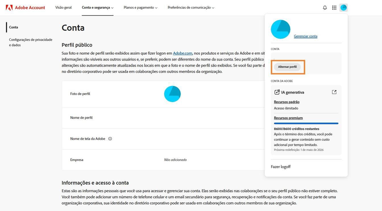Follow the Adobe.com link

(x=182, y=53)
